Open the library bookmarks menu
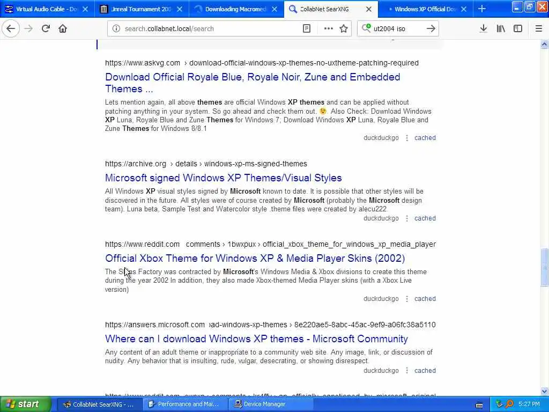Screen dimensions: 549x412 tap(501, 28)
